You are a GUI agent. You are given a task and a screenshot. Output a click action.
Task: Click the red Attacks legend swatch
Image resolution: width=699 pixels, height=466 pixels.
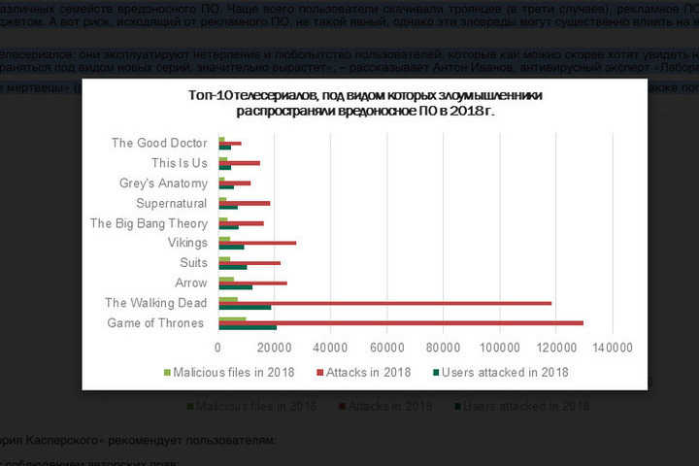click(319, 373)
